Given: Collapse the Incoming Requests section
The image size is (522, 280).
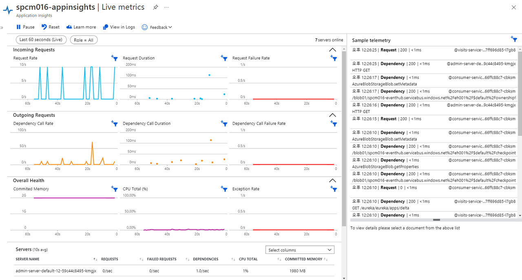Looking at the screenshot, I should (x=332, y=50).
